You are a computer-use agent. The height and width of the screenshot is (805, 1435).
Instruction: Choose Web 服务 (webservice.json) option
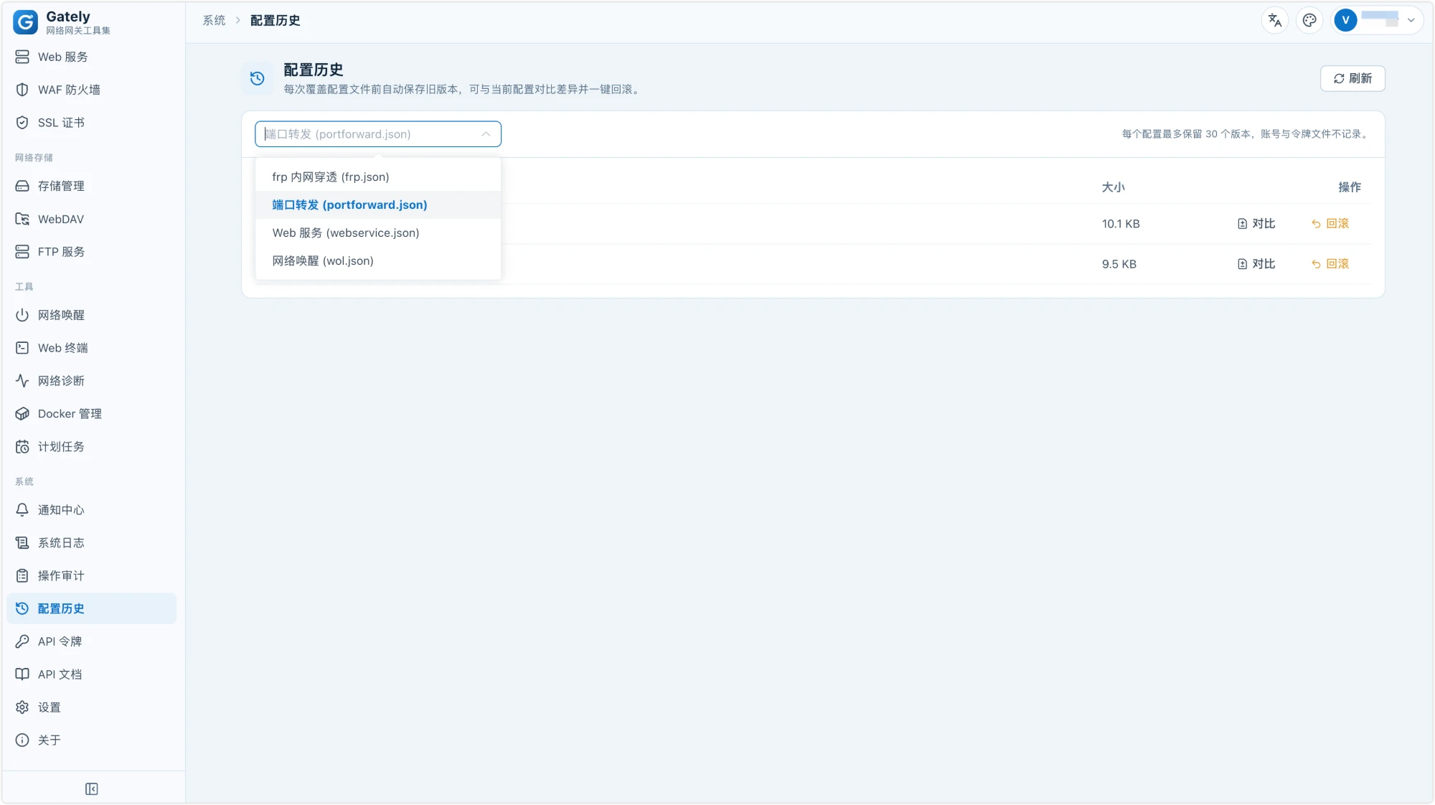pyautogui.click(x=378, y=232)
